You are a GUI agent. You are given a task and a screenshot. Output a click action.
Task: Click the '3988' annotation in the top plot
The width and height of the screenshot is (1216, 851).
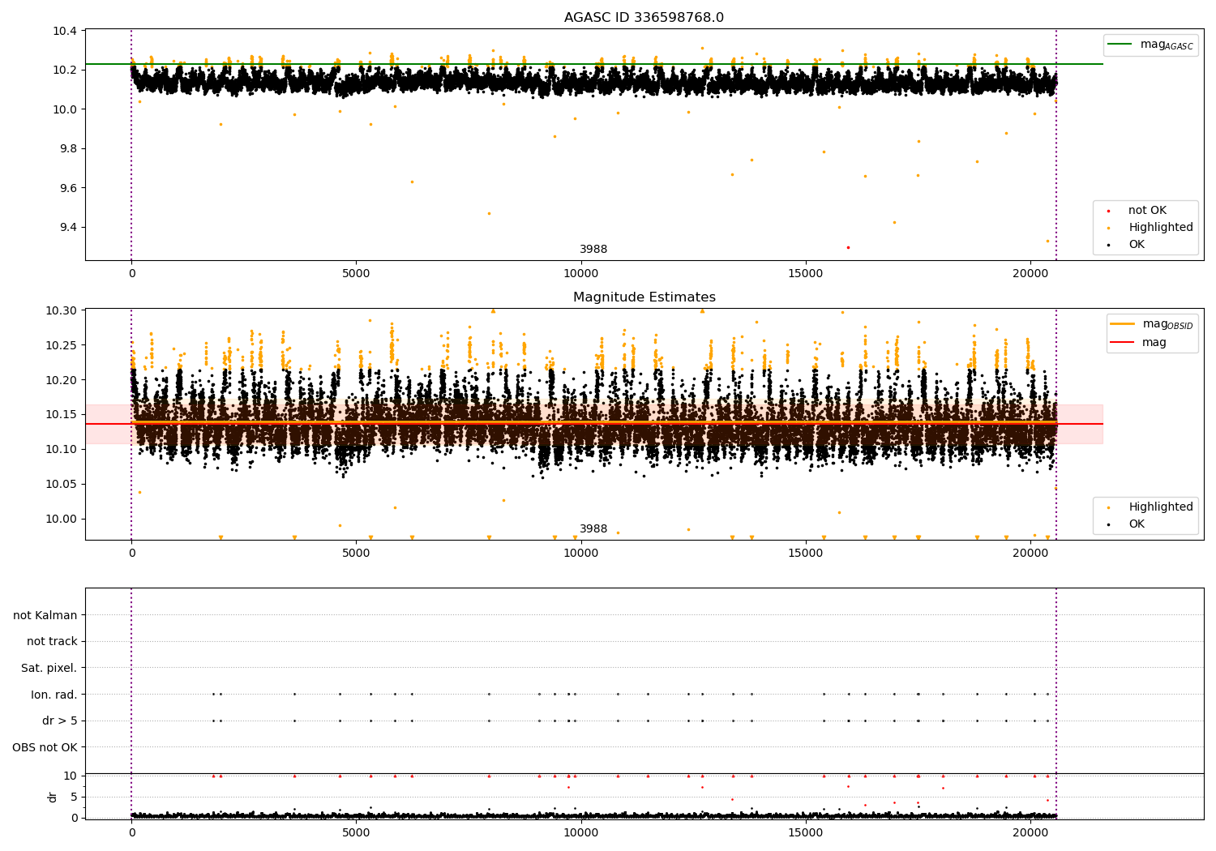pos(593,250)
